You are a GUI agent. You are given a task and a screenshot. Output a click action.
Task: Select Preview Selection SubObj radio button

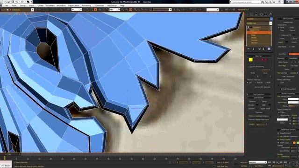coord(256,83)
